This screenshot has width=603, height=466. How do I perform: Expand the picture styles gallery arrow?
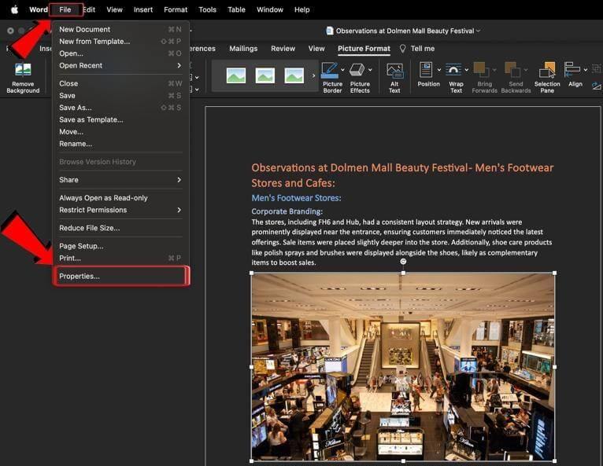coord(314,75)
